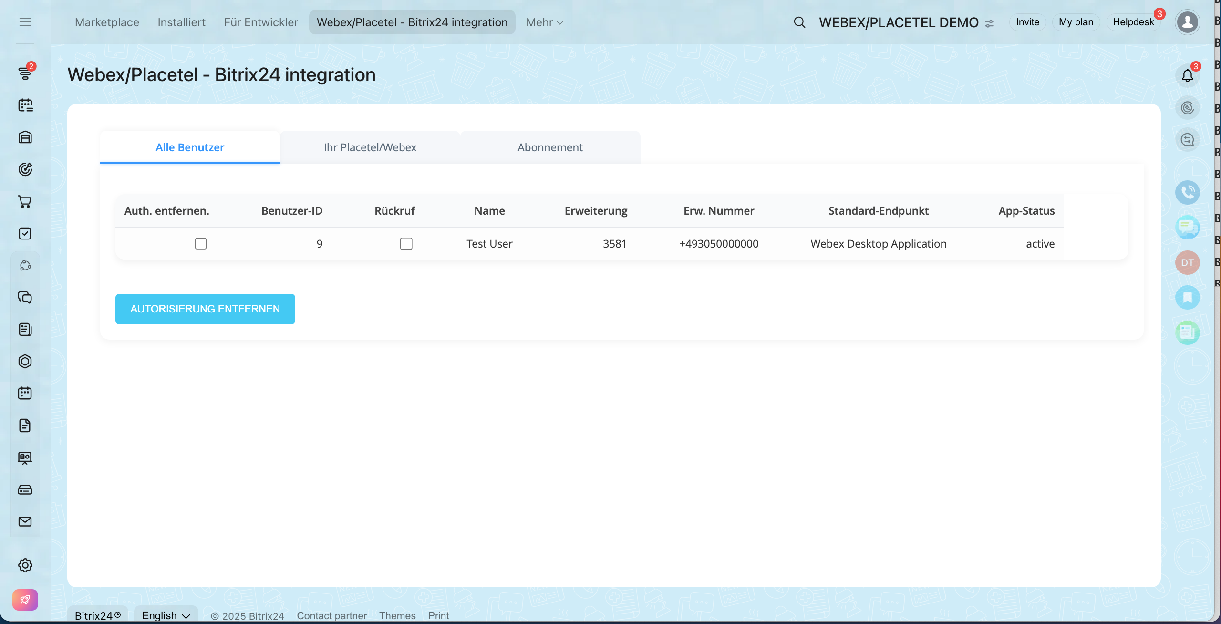The image size is (1221, 624).
Task: Open the settings gear in the sidebar
Action: 25,565
